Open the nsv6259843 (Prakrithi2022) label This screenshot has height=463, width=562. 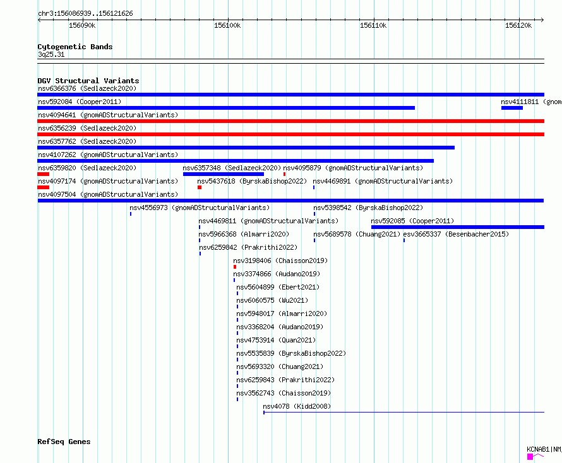click(285, 380)
